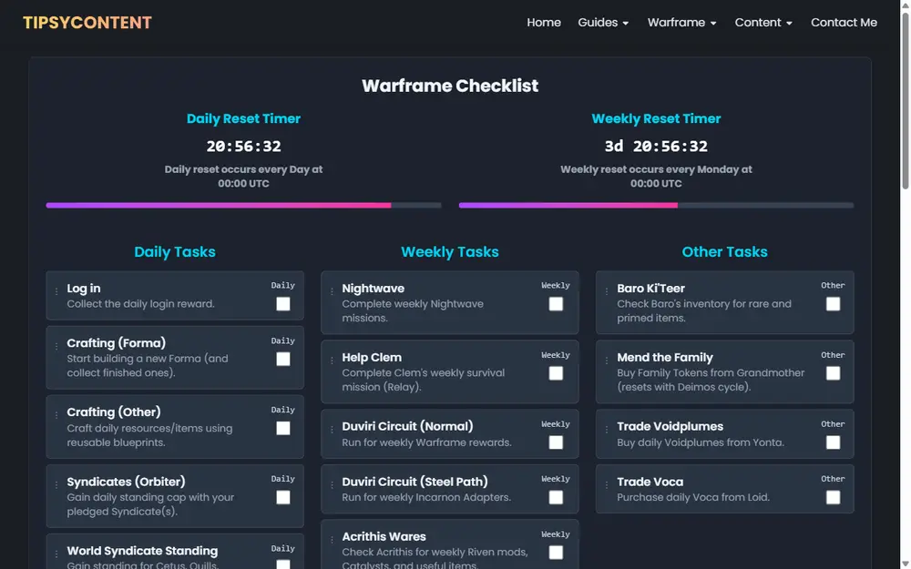Click the drag handle on Nightwave task
911x569 pixels.
[332, 291]
